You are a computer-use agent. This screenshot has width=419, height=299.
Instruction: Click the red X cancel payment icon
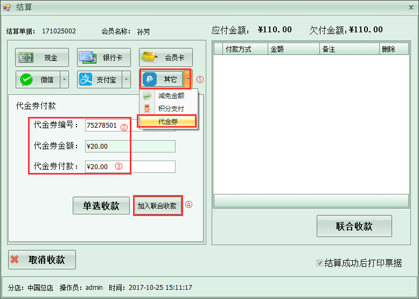15,260
